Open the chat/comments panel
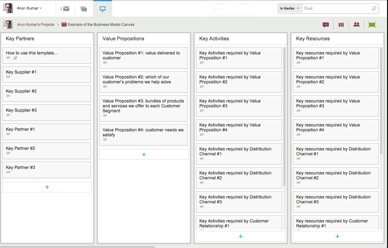This screenshot has height=248, width=388. (325, 24)
